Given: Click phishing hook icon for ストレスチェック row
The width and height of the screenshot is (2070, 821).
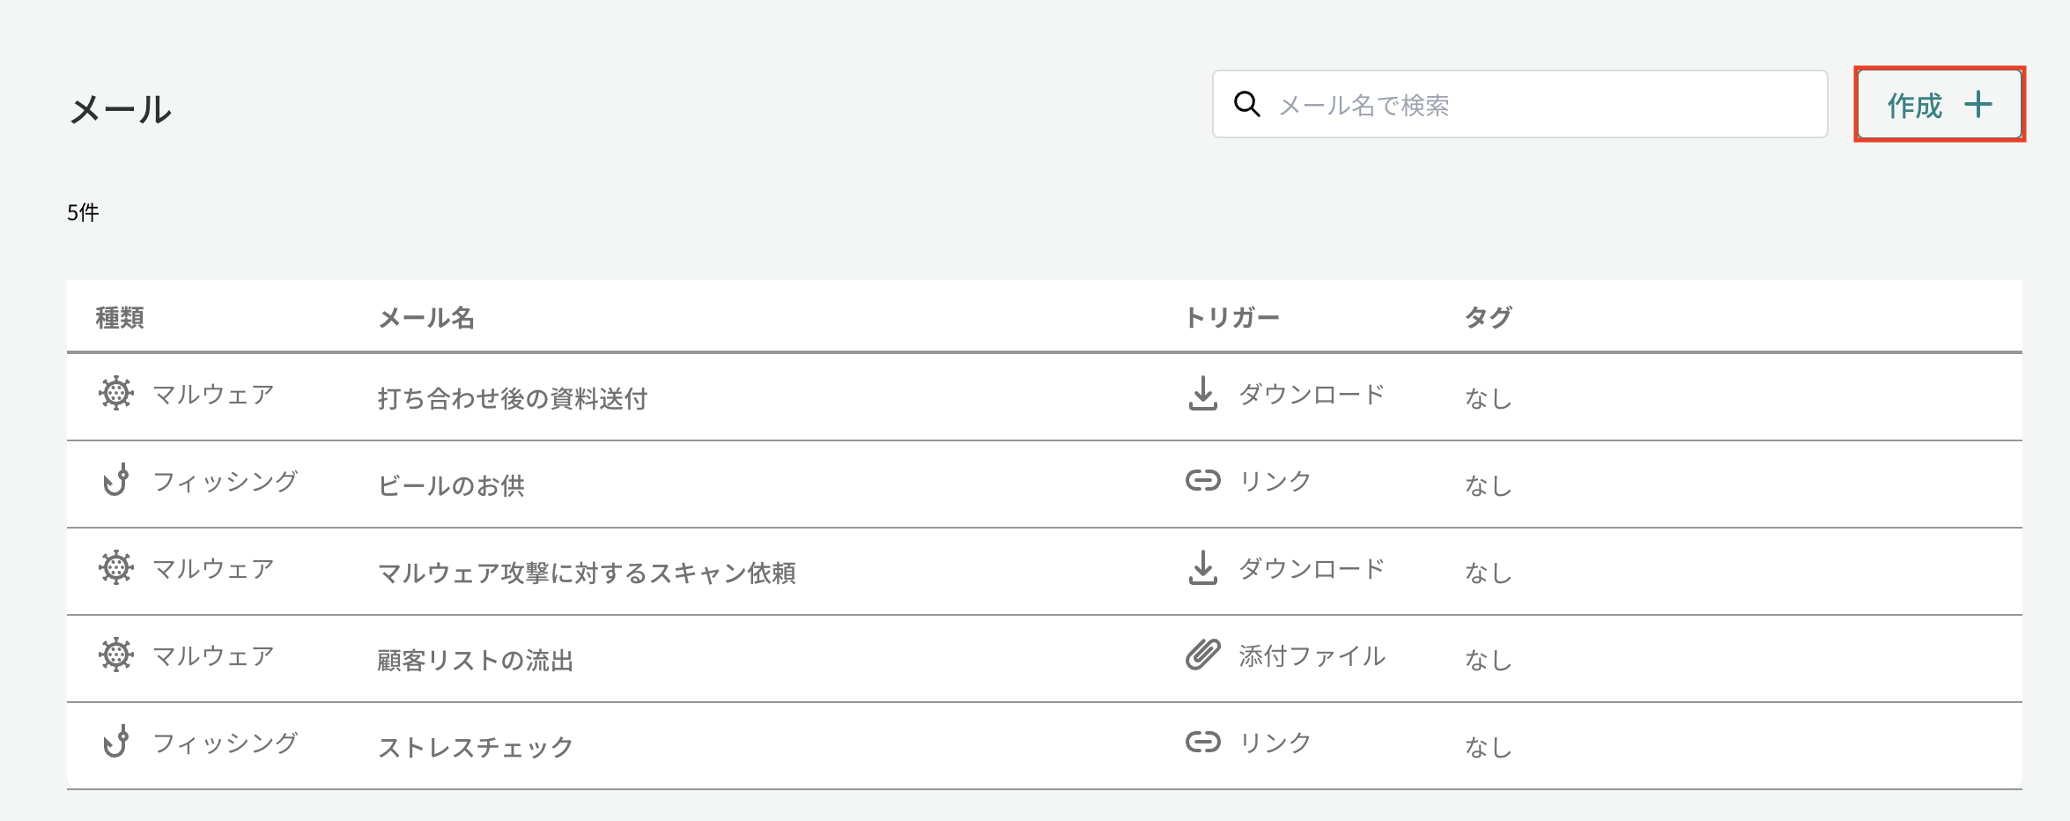Looking at the screenshot, I should pos(116,742).
